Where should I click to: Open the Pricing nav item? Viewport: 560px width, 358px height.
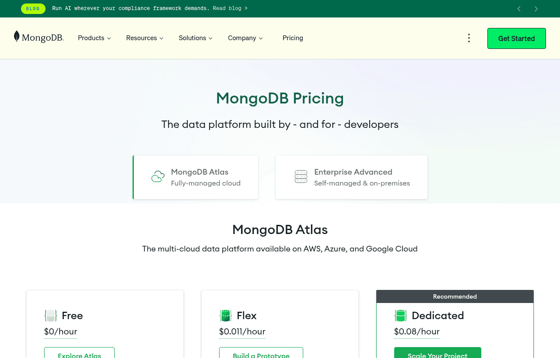click(293, 38)
